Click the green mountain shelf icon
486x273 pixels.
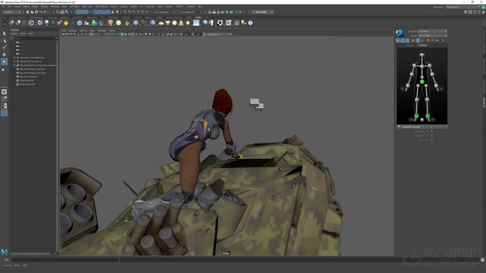click(x=94, y=23)
